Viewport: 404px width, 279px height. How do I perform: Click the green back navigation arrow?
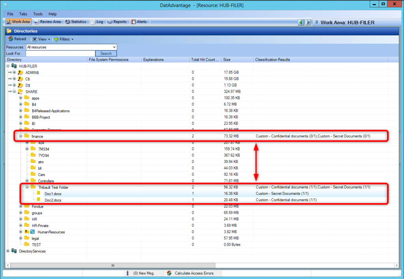point(301,22)
